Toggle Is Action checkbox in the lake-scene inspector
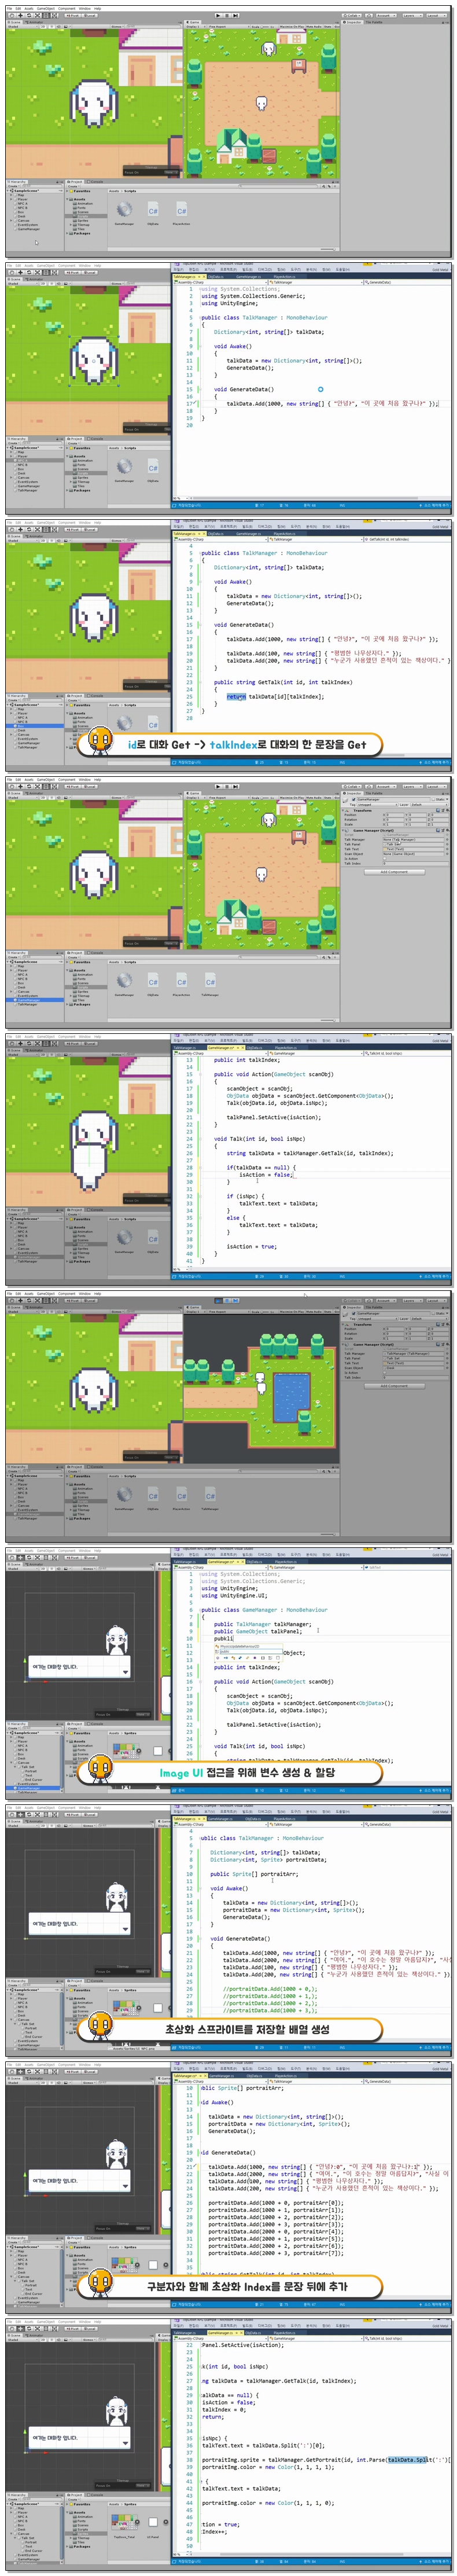Image resolution: width=457 pixels, height=2576 pixels. pos(386,1372)
